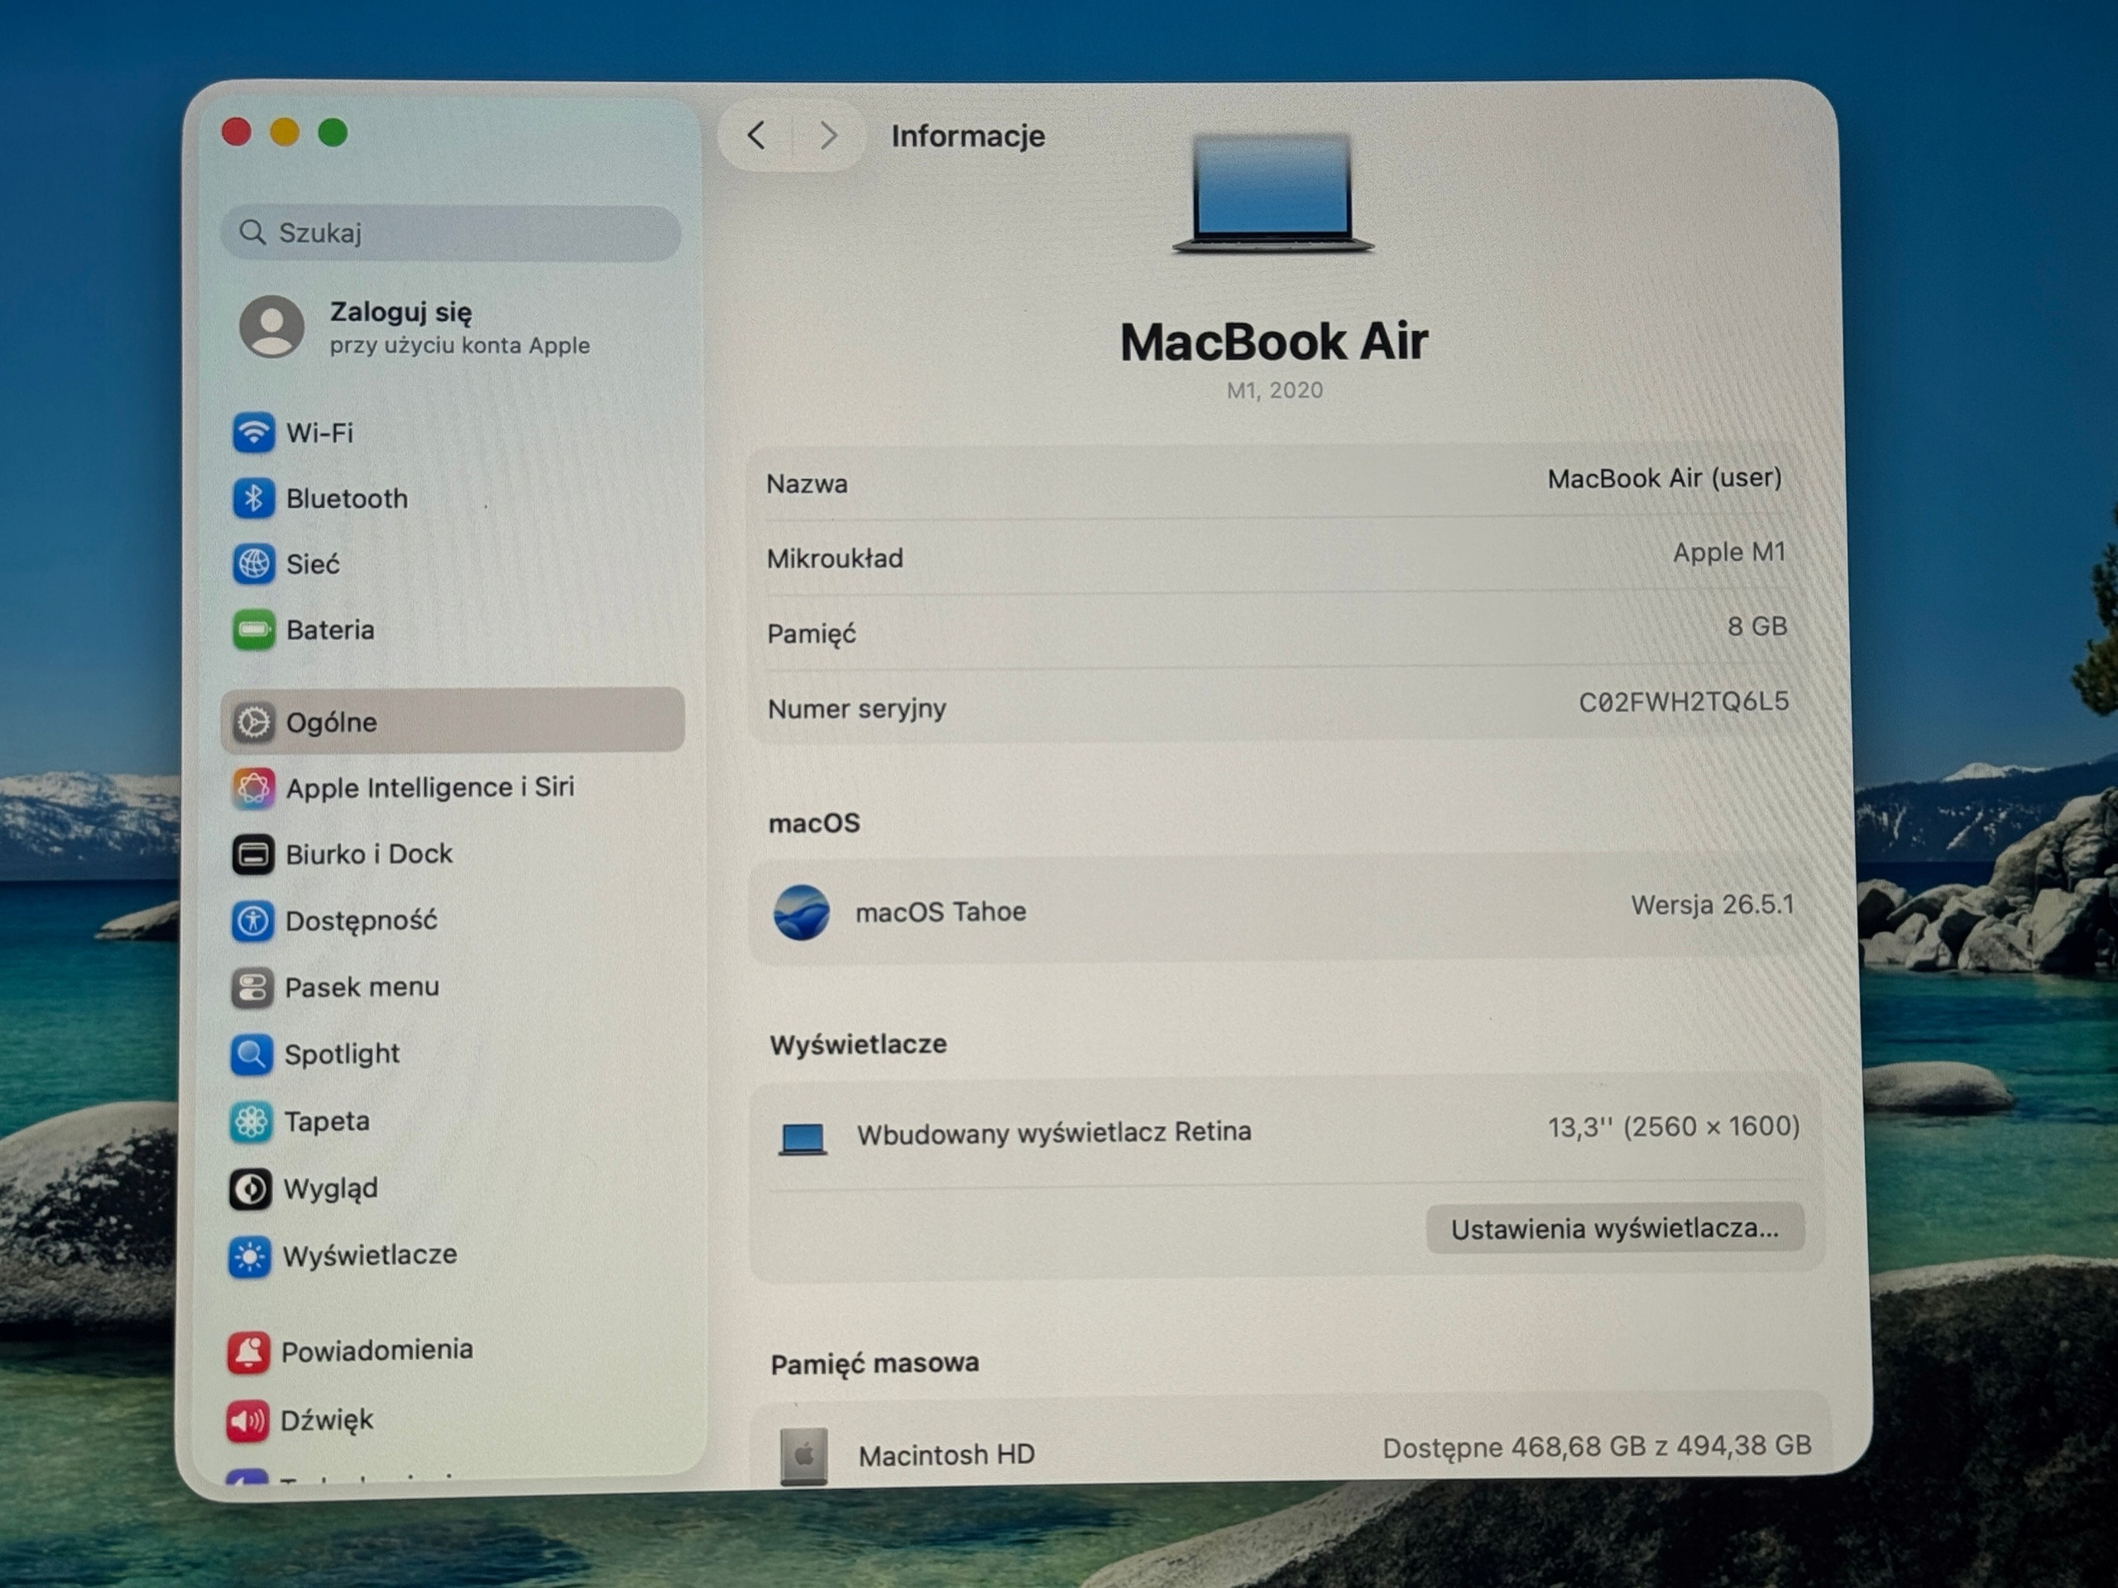Click the 8 GB memory value
Image resolution: width=2118 pixels, height=1588 pixels.
pyautogui.click(x=1757, y=626)
